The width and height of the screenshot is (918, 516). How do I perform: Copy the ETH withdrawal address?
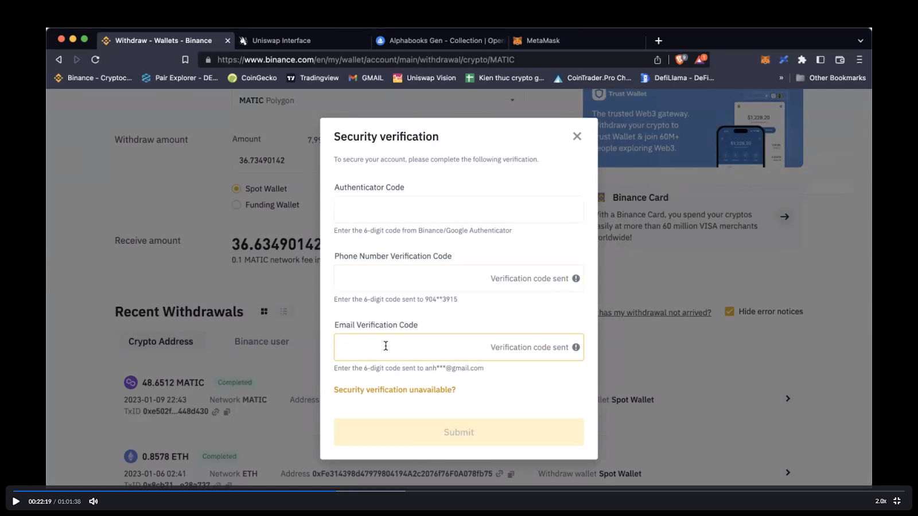511,474
